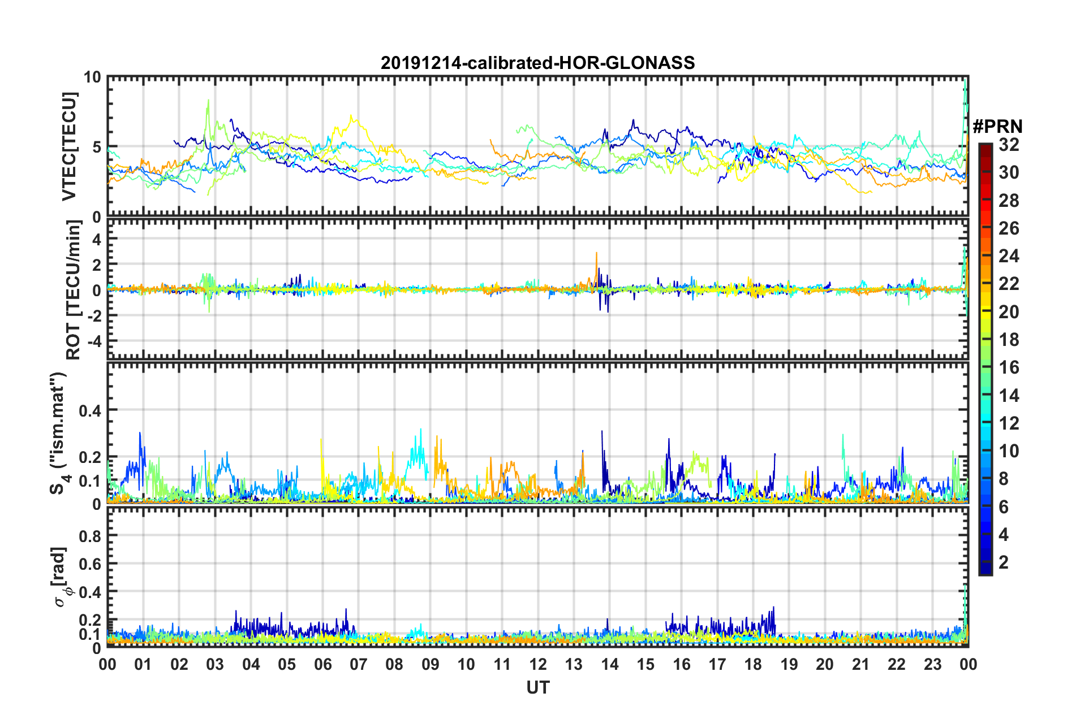1076x719 pixels.
Task: Click x-axis hour label 21
Action: click(x=861, y=664)
